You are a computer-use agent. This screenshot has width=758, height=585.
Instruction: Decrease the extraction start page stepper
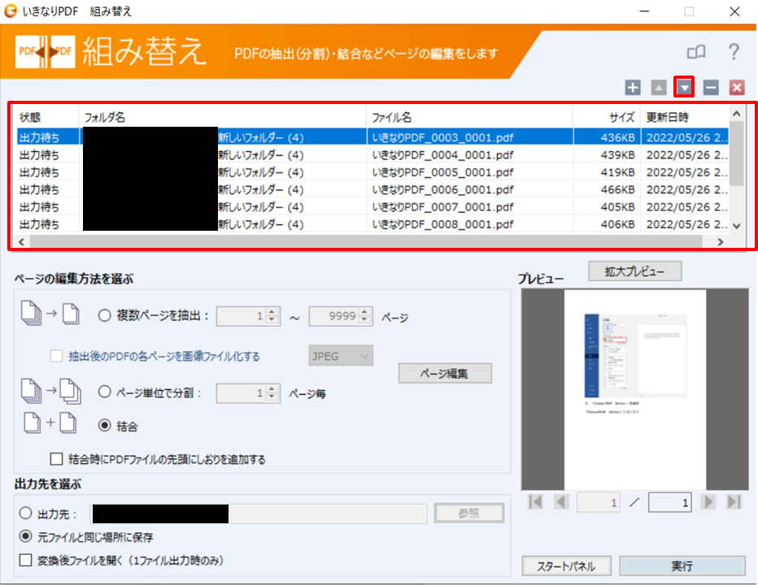pos(272,320)
